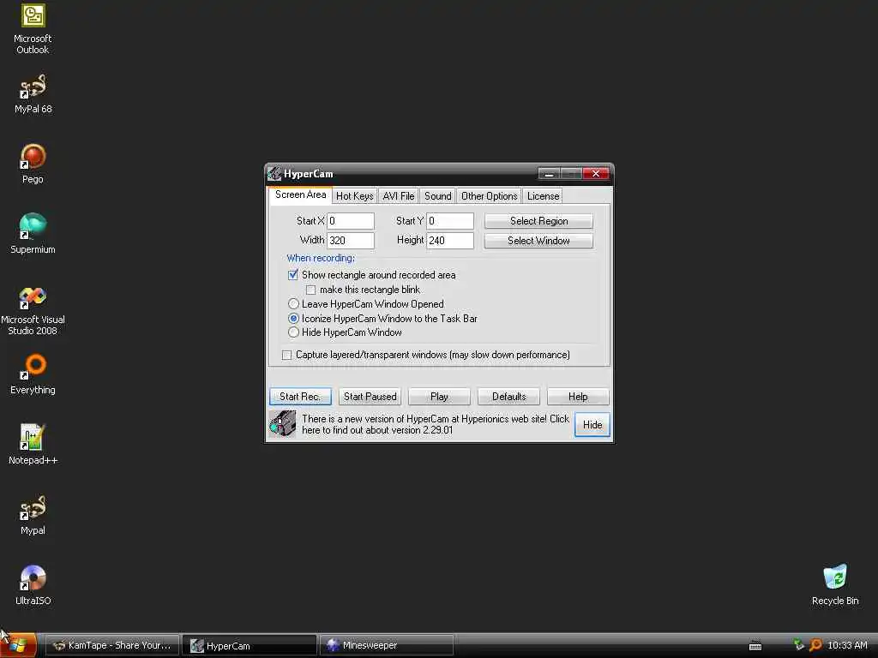Viewport: 878px width, 658px height.
Task: Open the Microsoft Outlook desktop icon
Action: pyautogui.click(x=33, y=29)
